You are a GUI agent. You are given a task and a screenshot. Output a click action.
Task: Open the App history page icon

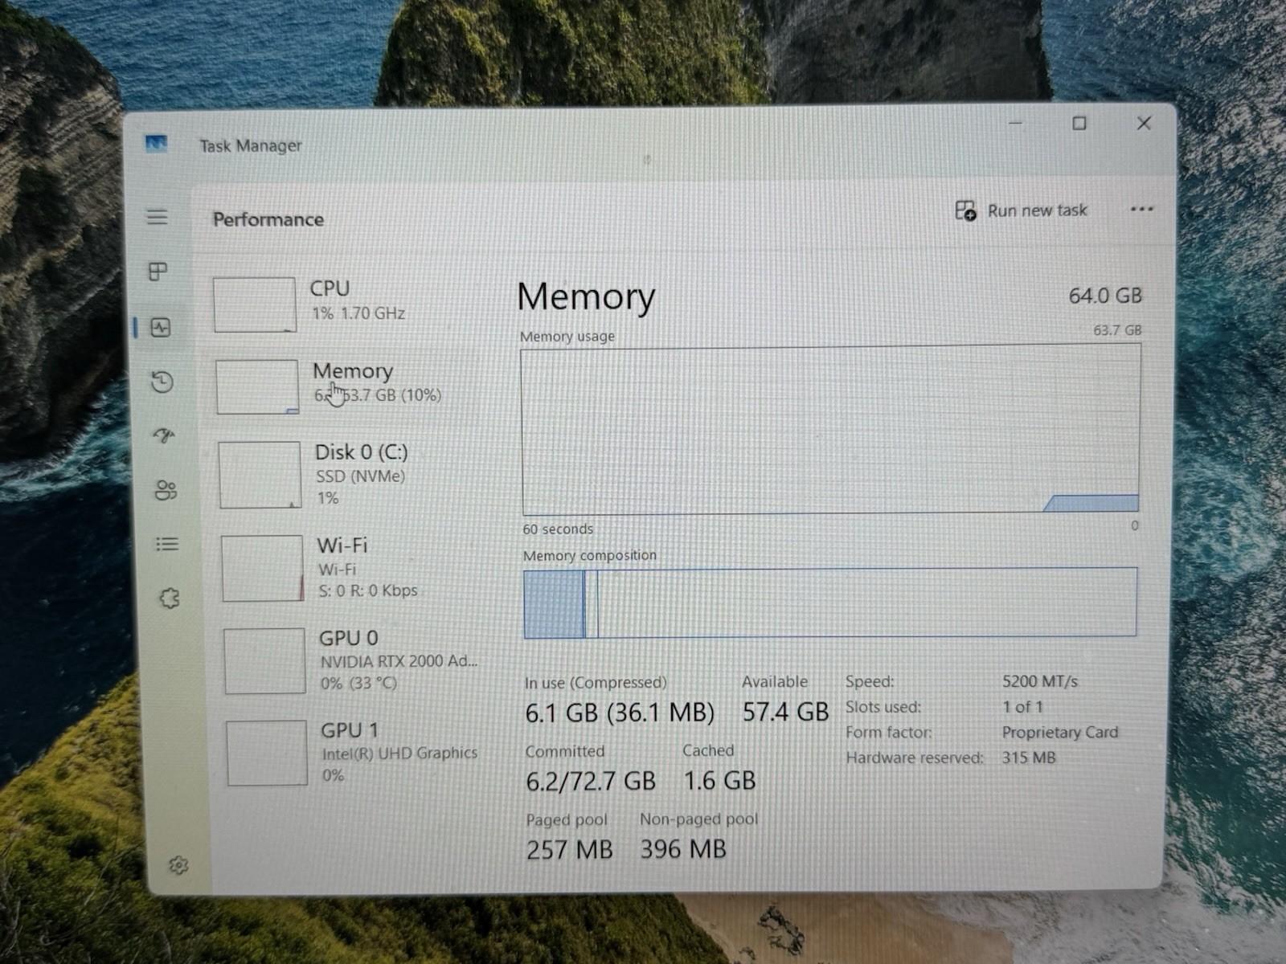click(162, 382)
